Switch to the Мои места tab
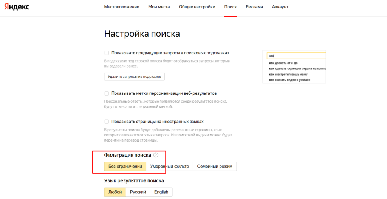The image size is (387, 199). point(159,7)
